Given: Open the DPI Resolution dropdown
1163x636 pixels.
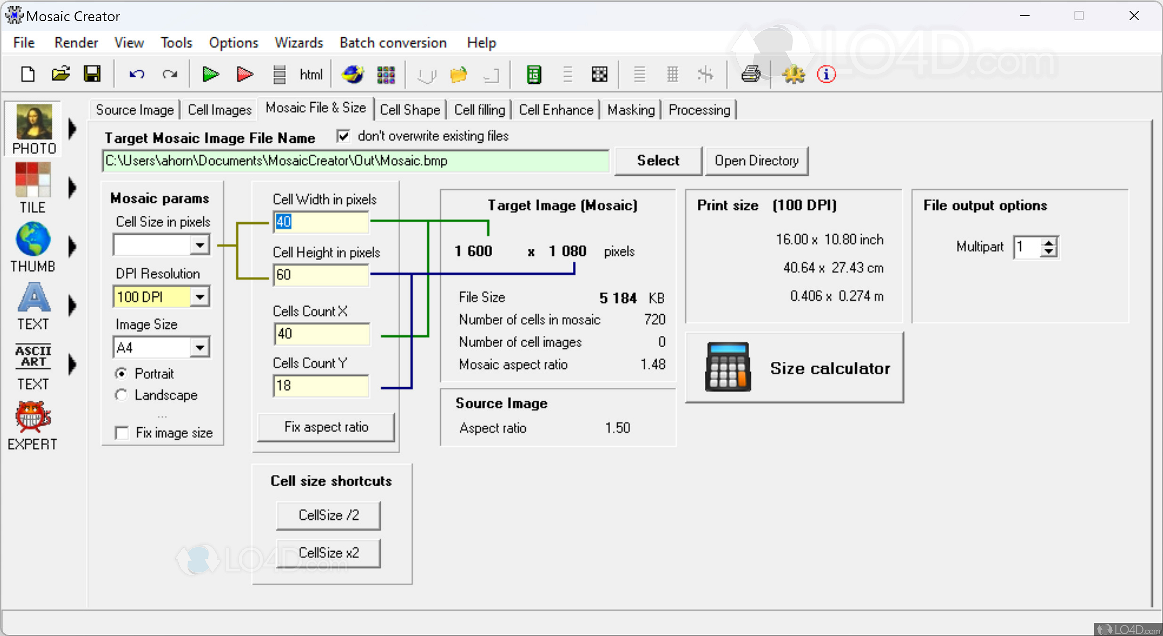Looking at the screenshot, I should [x=200, y=297].
